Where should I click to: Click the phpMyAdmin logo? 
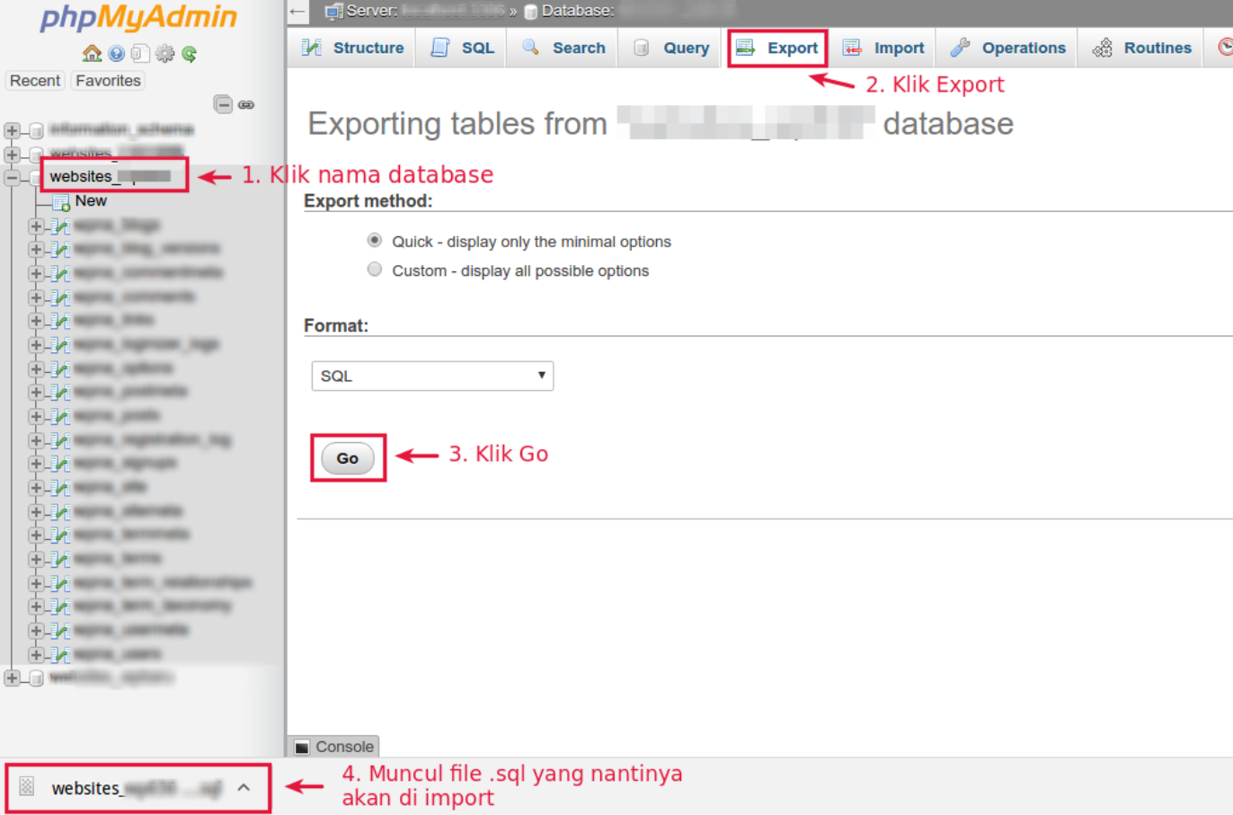tap(139, 17)
